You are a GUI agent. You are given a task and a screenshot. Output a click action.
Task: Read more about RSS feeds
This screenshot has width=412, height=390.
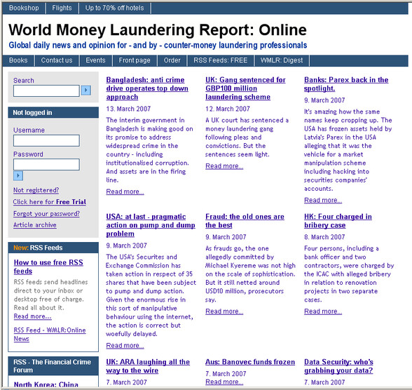(x=32, y=316)
